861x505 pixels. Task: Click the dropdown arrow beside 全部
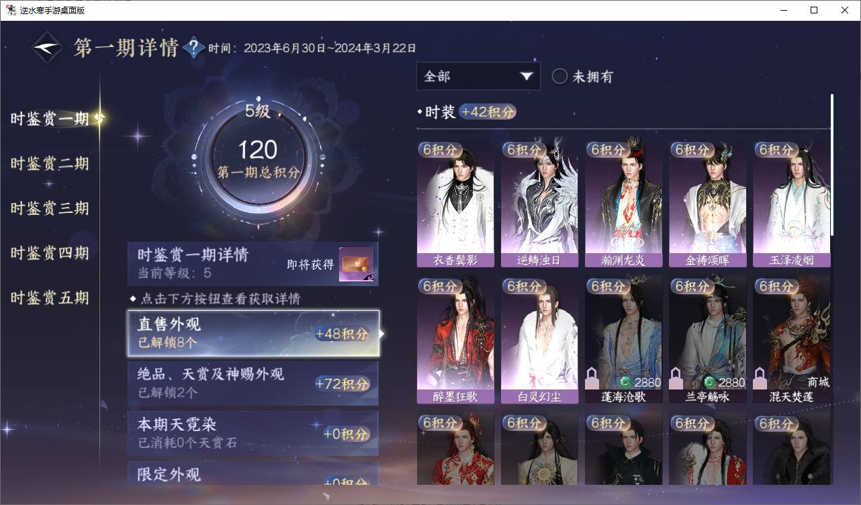click(526, 77)
